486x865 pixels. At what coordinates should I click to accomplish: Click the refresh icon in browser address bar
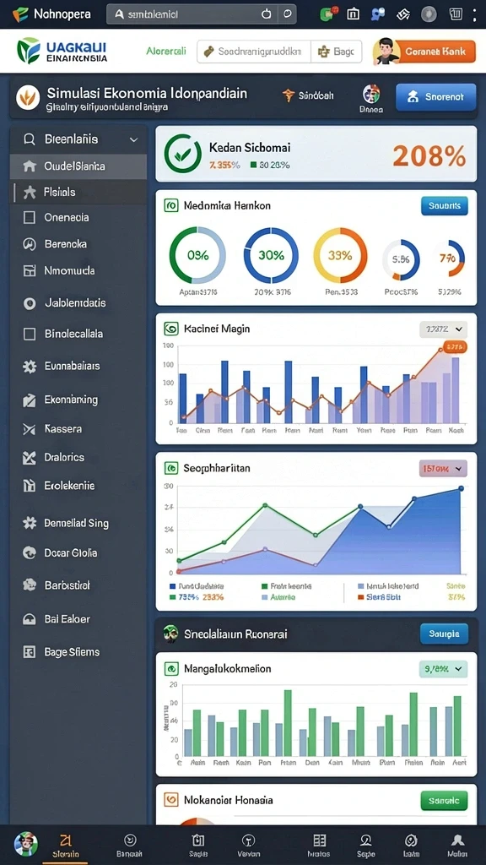267,14
